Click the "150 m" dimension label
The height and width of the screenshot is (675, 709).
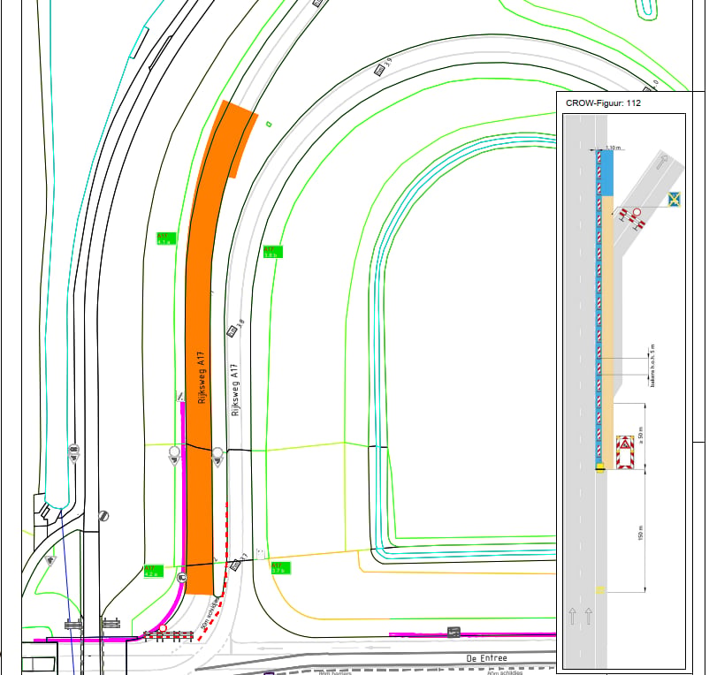(x=640, y=533)
